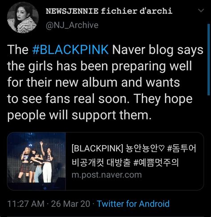Viewport: 211px width, 217px height.
Task: Click the tweet text 'Naver blog says'
Action: (x=158, y=50)
